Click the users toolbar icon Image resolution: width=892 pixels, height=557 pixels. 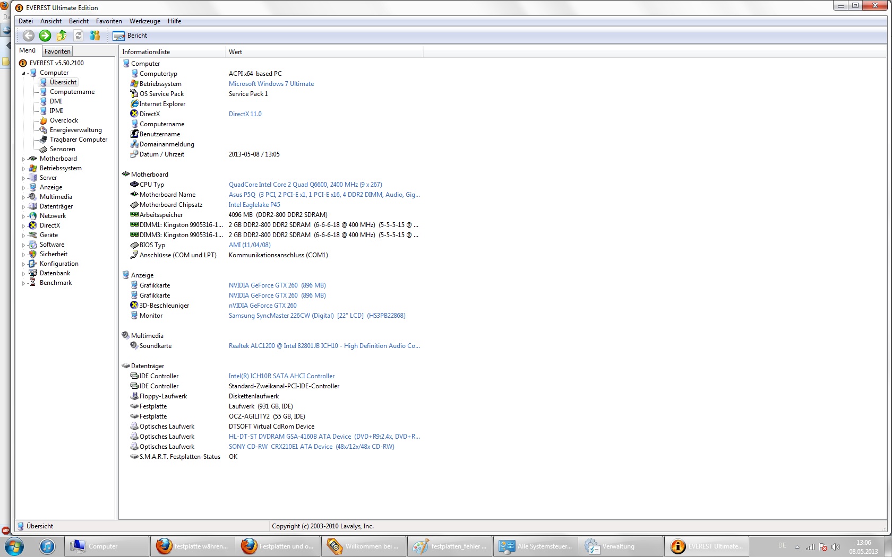[x=95, y=36]
